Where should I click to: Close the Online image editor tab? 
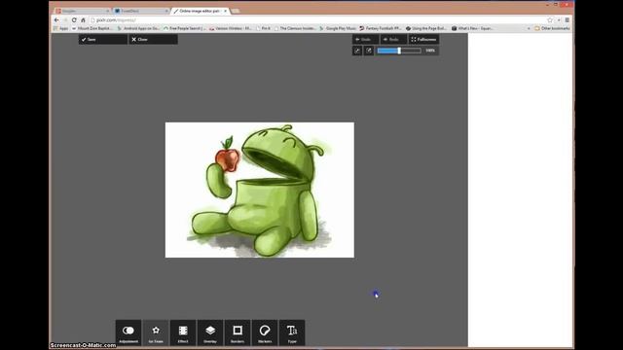(x=225, y=11)
